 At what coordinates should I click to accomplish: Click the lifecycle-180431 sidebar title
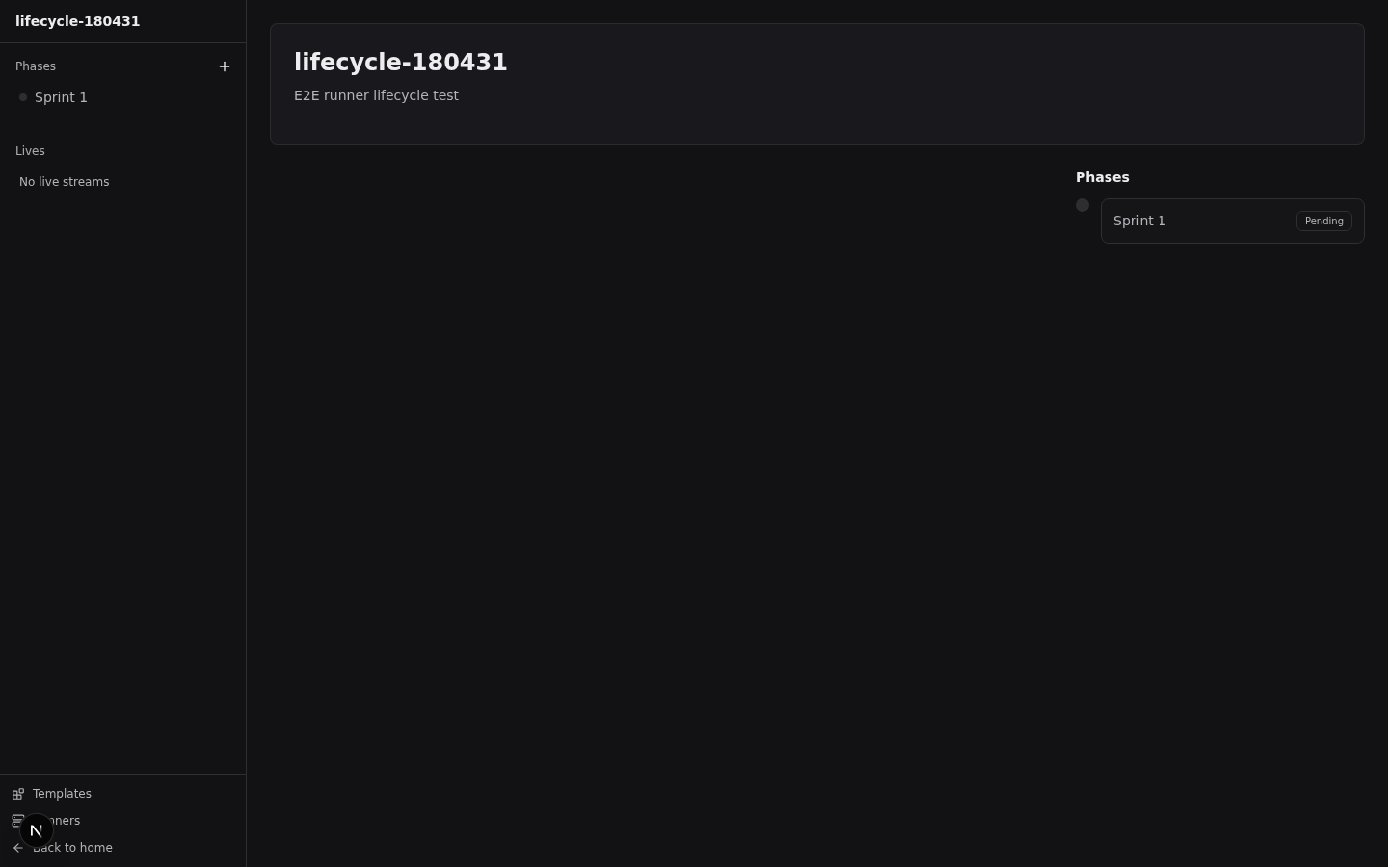pos(77,21)
